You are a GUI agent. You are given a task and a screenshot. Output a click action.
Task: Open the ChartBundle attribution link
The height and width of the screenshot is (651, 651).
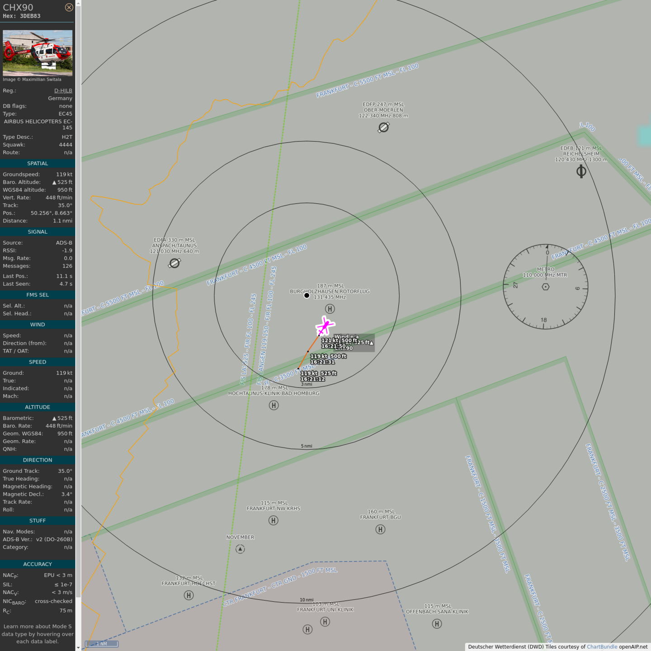602,646
